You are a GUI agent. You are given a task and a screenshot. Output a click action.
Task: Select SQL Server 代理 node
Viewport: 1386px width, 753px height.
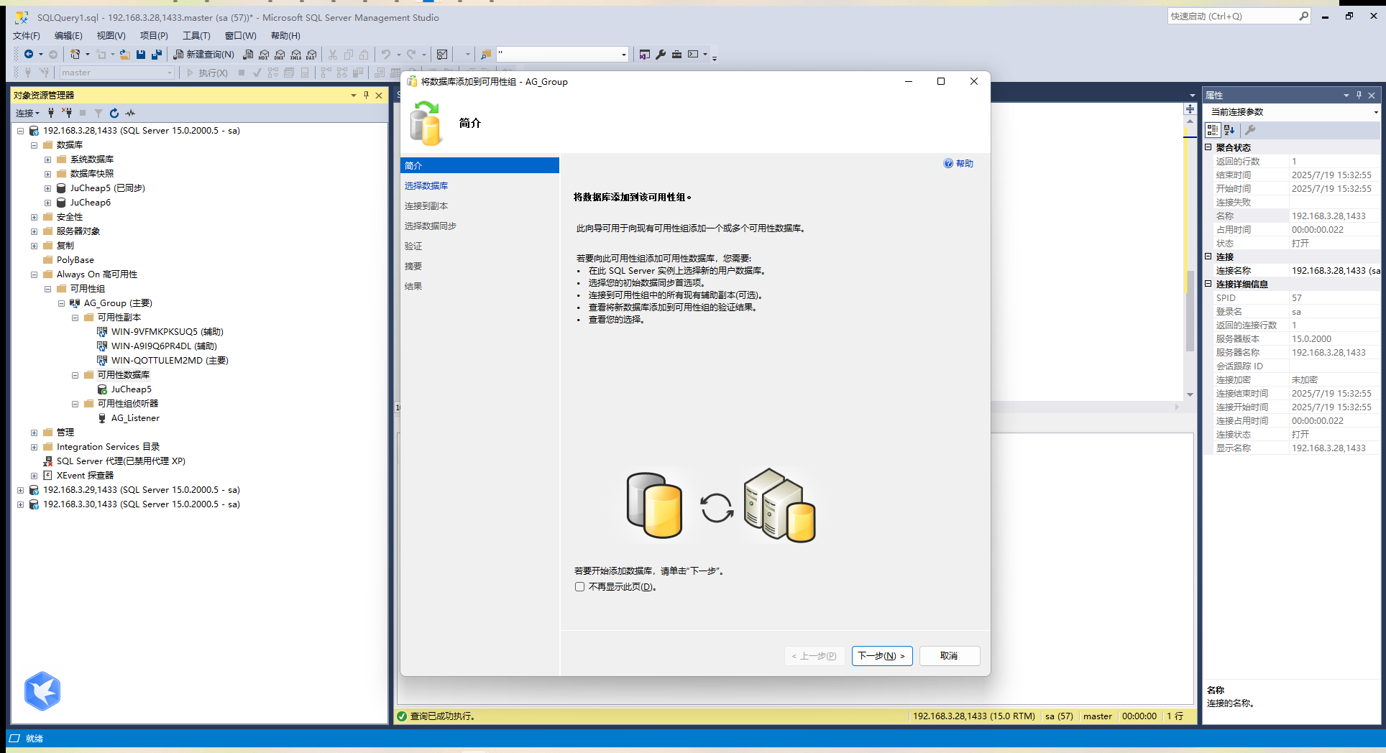[121, 461]
